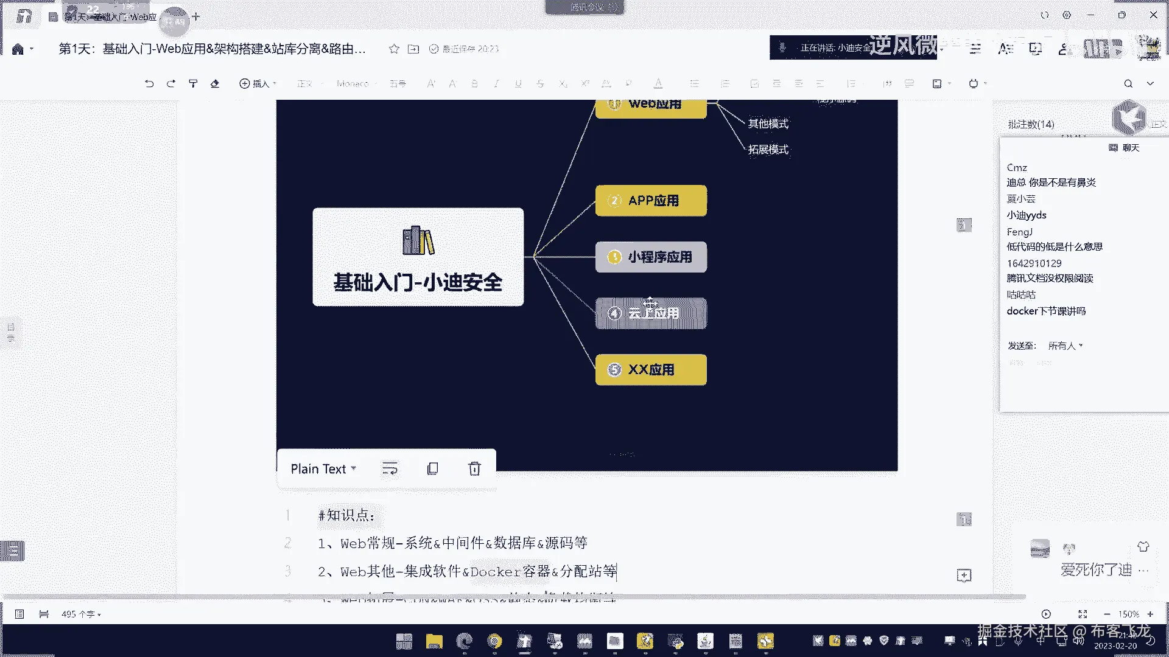Click the zoom in plus at 150%
Viewport: 1169px width, 657px height.
pos(1150,614)
